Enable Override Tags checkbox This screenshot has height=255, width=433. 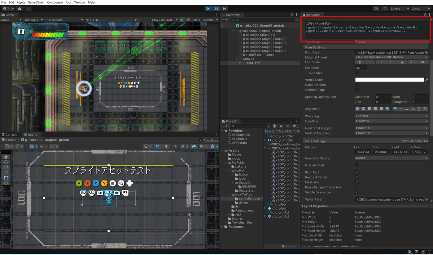click(357, 90)
